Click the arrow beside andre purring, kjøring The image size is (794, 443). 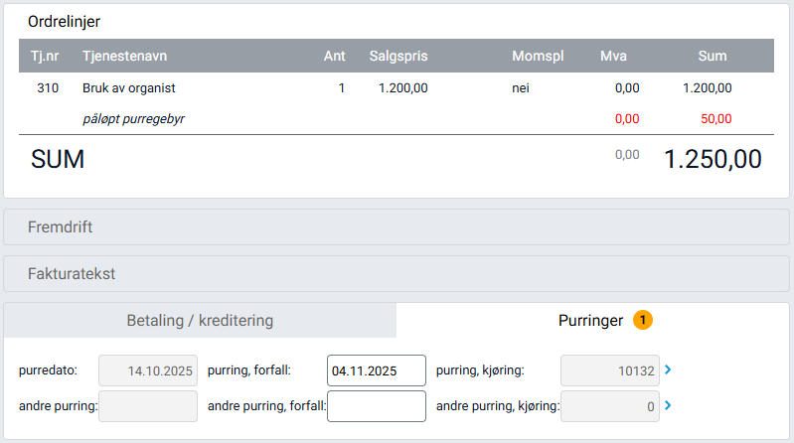[x=668, y=405]
